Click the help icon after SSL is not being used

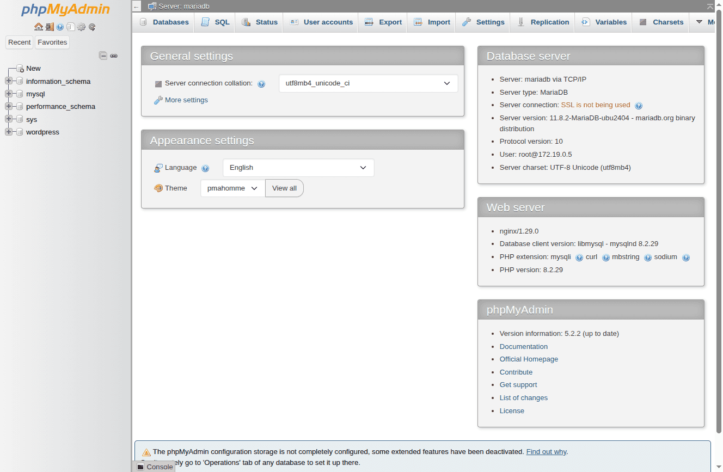(639, 106)
